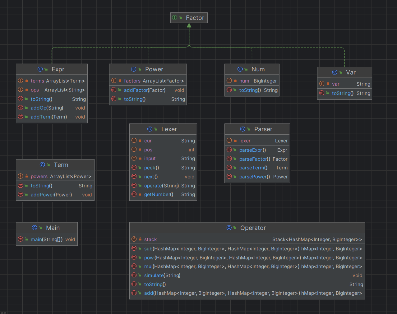Click the class icon beside Lexer title
Screen dimensions: 397x314
pyautogui.click(x=150, y=129)
